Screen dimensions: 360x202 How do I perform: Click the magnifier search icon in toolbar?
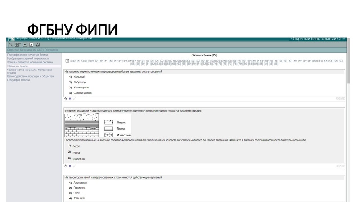click(11, 44)
